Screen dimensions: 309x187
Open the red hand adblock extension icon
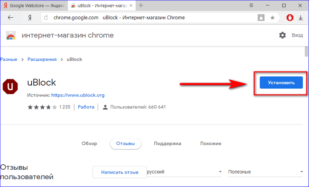click(x=290, y=18)
